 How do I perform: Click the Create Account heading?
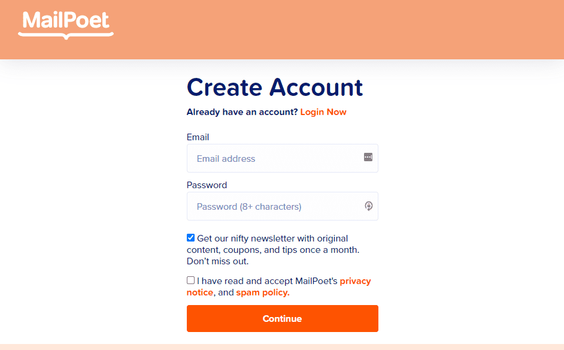click(x=274, y=87)
